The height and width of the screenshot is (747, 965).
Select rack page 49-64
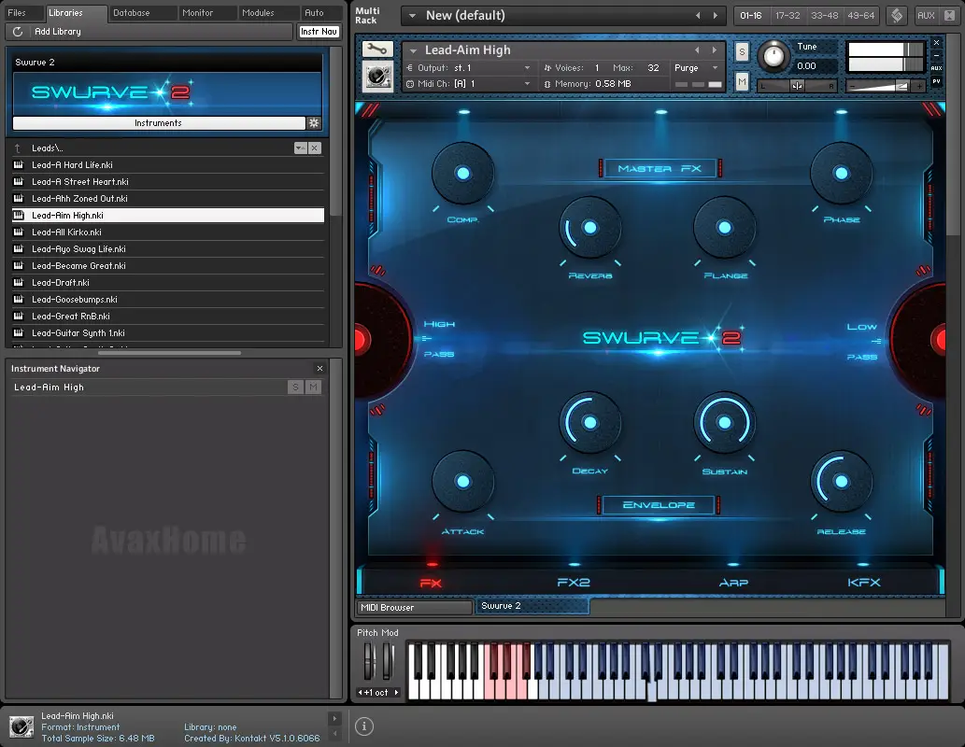[860, 15]
